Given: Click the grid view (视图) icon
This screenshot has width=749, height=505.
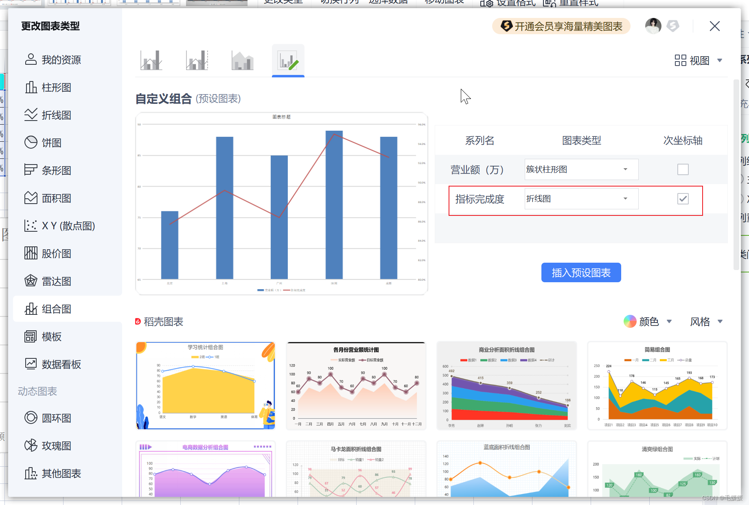Looking at the screenshot, I should click(680, 61).
